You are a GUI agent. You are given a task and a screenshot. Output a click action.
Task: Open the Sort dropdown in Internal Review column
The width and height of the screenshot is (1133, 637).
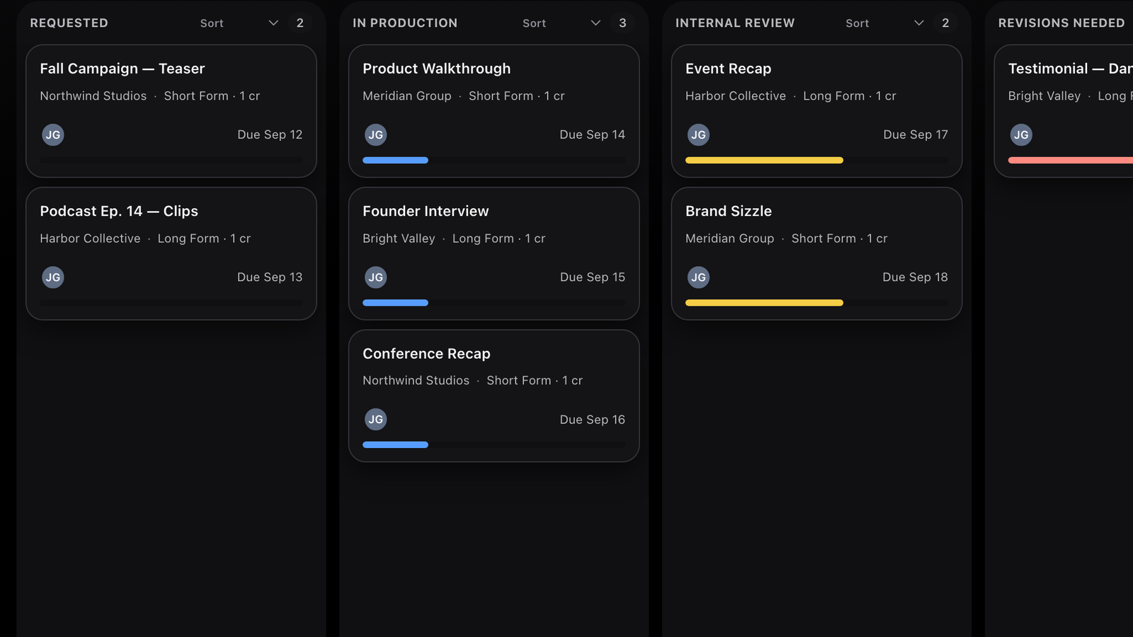click(884, 23)
